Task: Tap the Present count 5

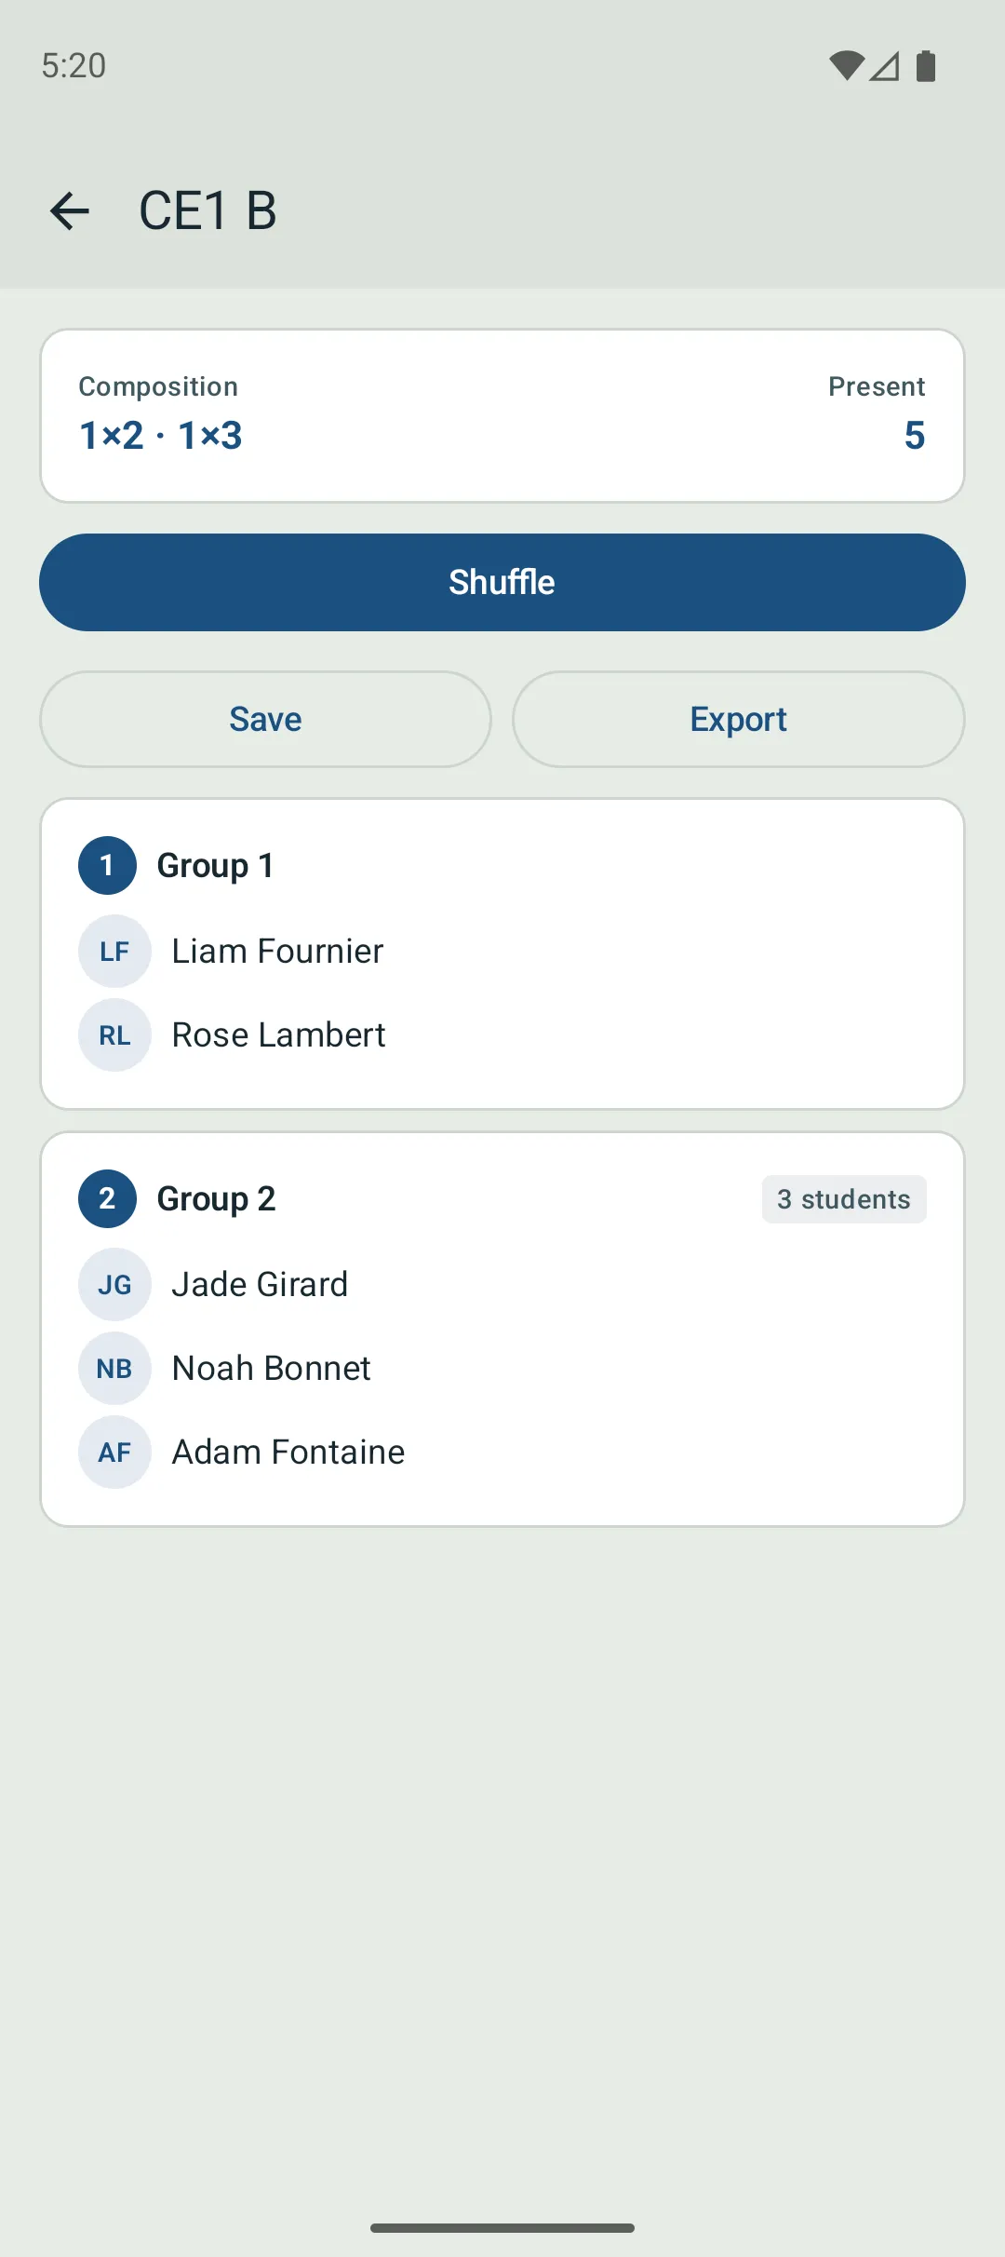Action: pyautogui.click(x=914, y=435)
